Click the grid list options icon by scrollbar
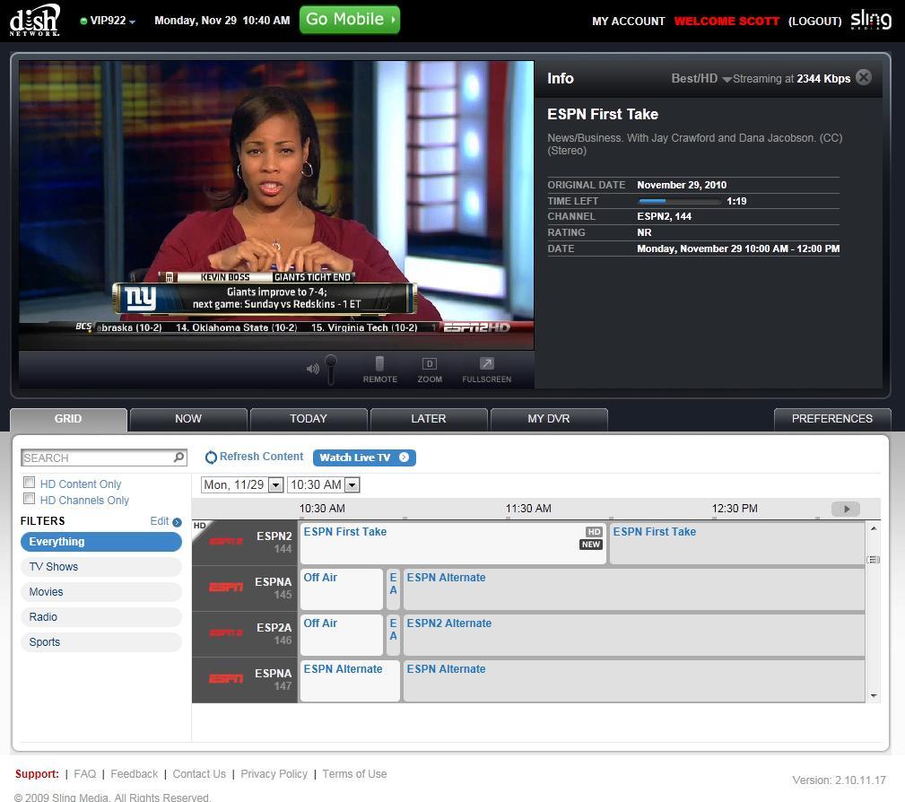Image resolution: width=905 pixels, height=802 pixels. (x=874, y=560)
